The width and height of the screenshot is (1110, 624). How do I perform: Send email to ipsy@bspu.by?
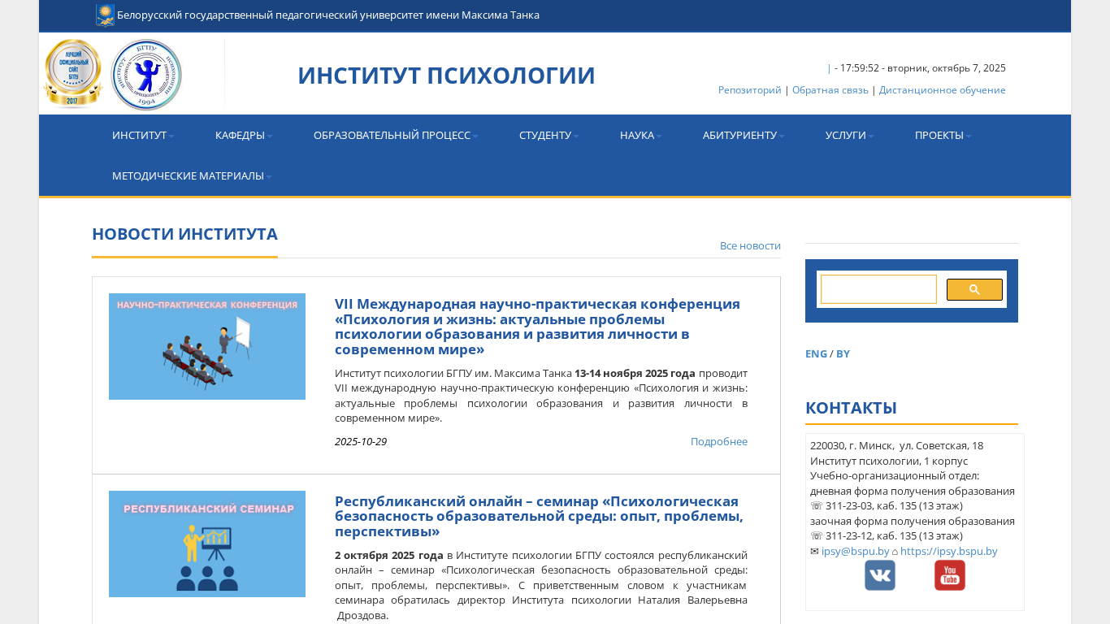click(856, 551)
